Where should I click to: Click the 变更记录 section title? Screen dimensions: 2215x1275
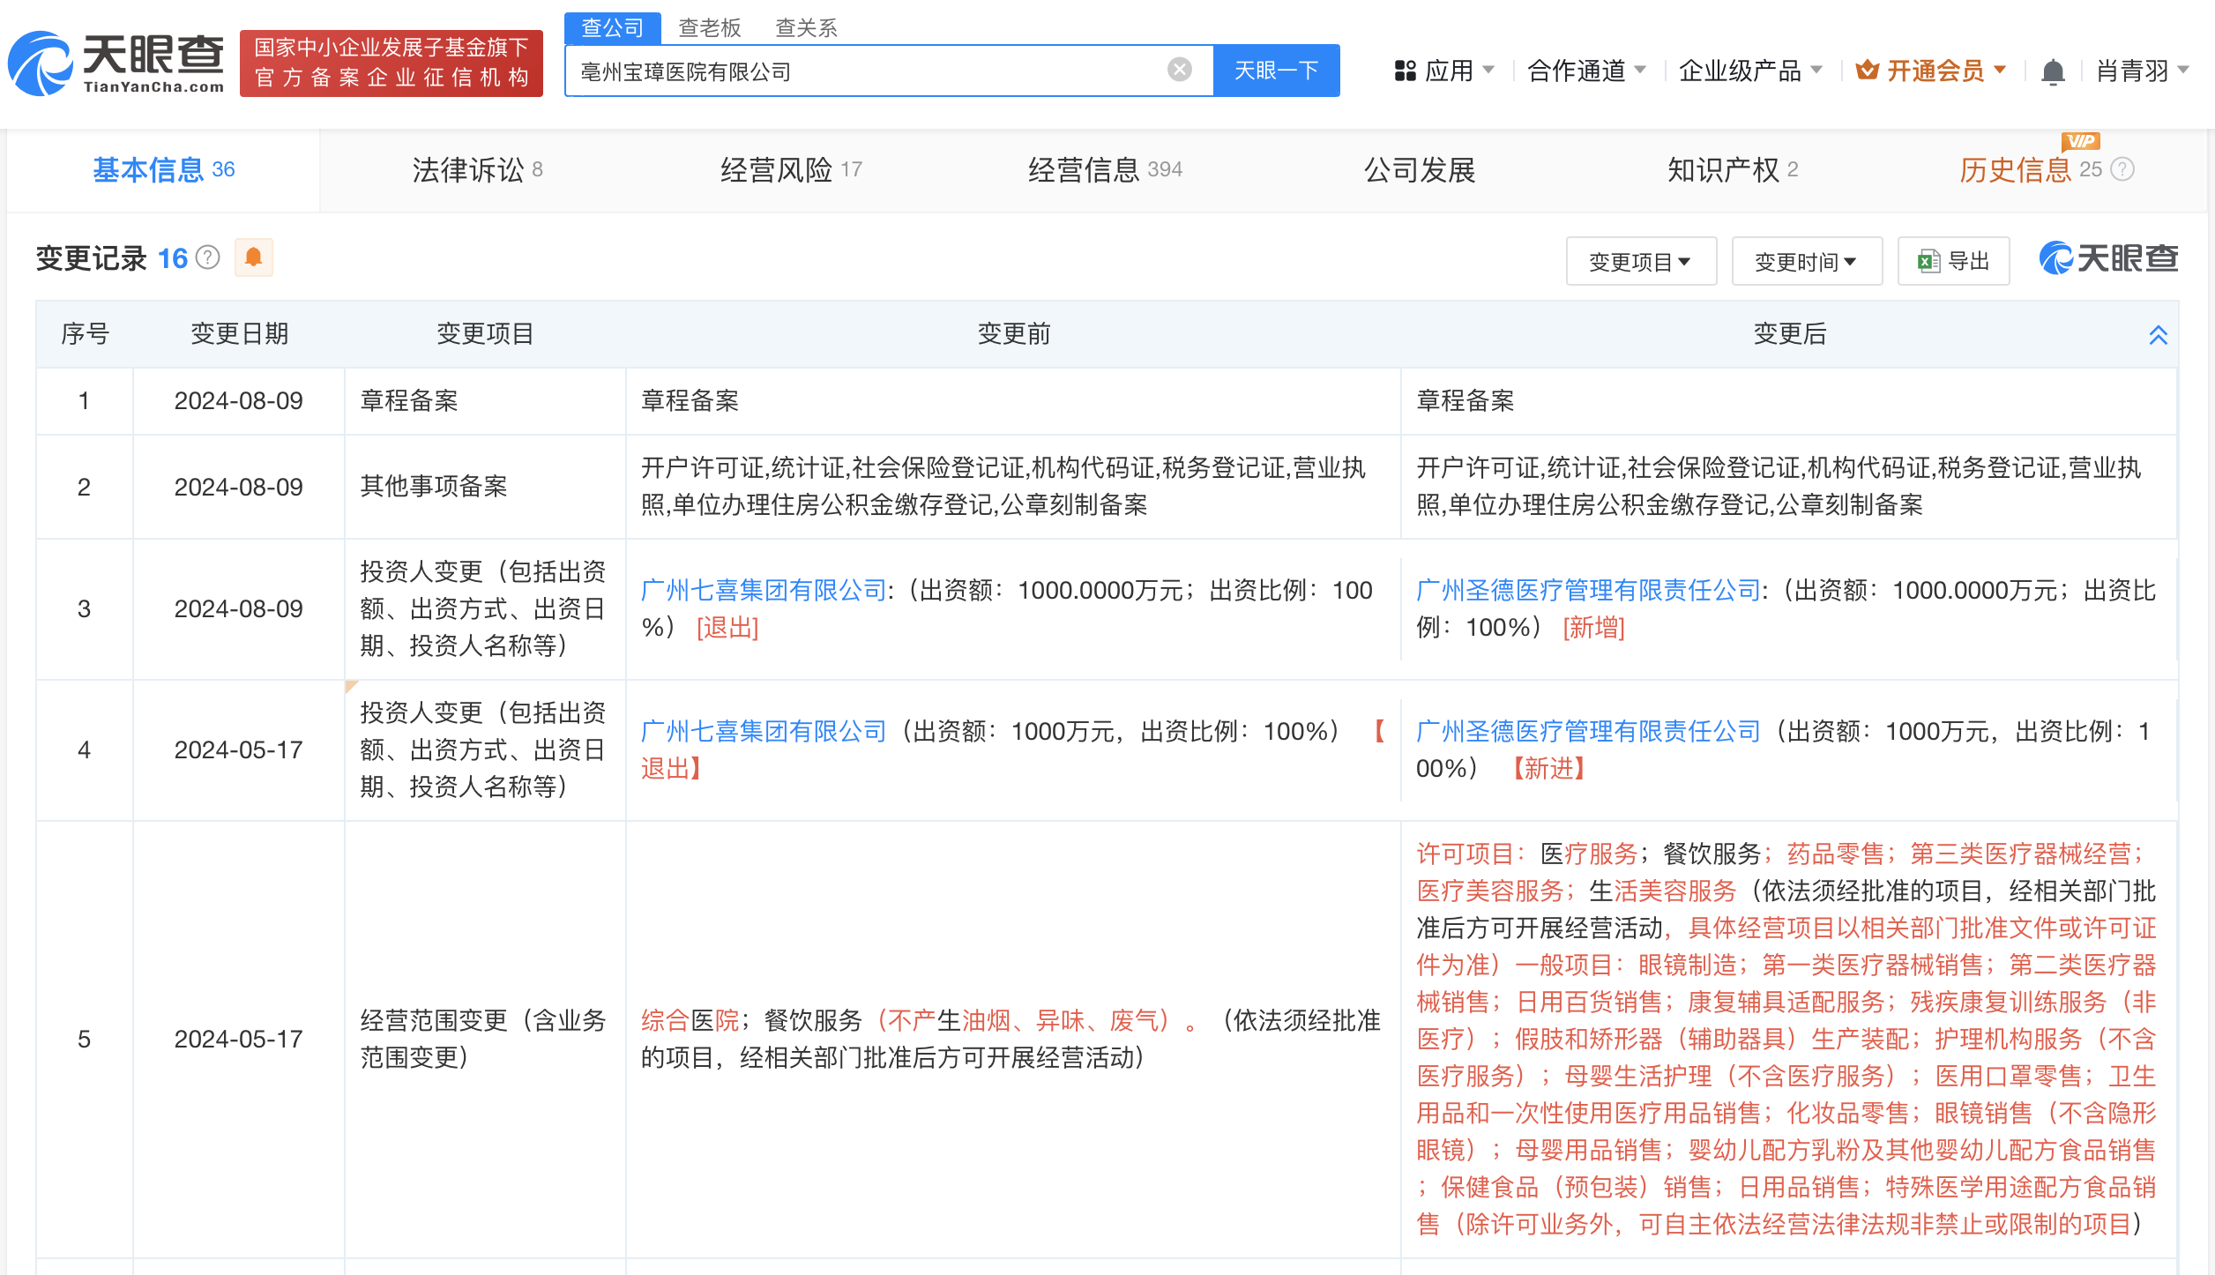tap(91, 258)
